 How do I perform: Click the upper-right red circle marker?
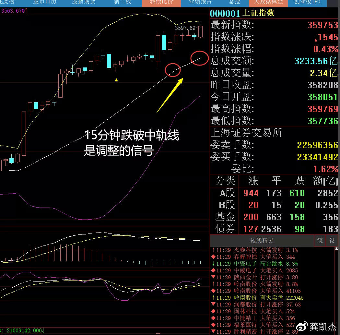pyautogui.click(x=199, y=58)
